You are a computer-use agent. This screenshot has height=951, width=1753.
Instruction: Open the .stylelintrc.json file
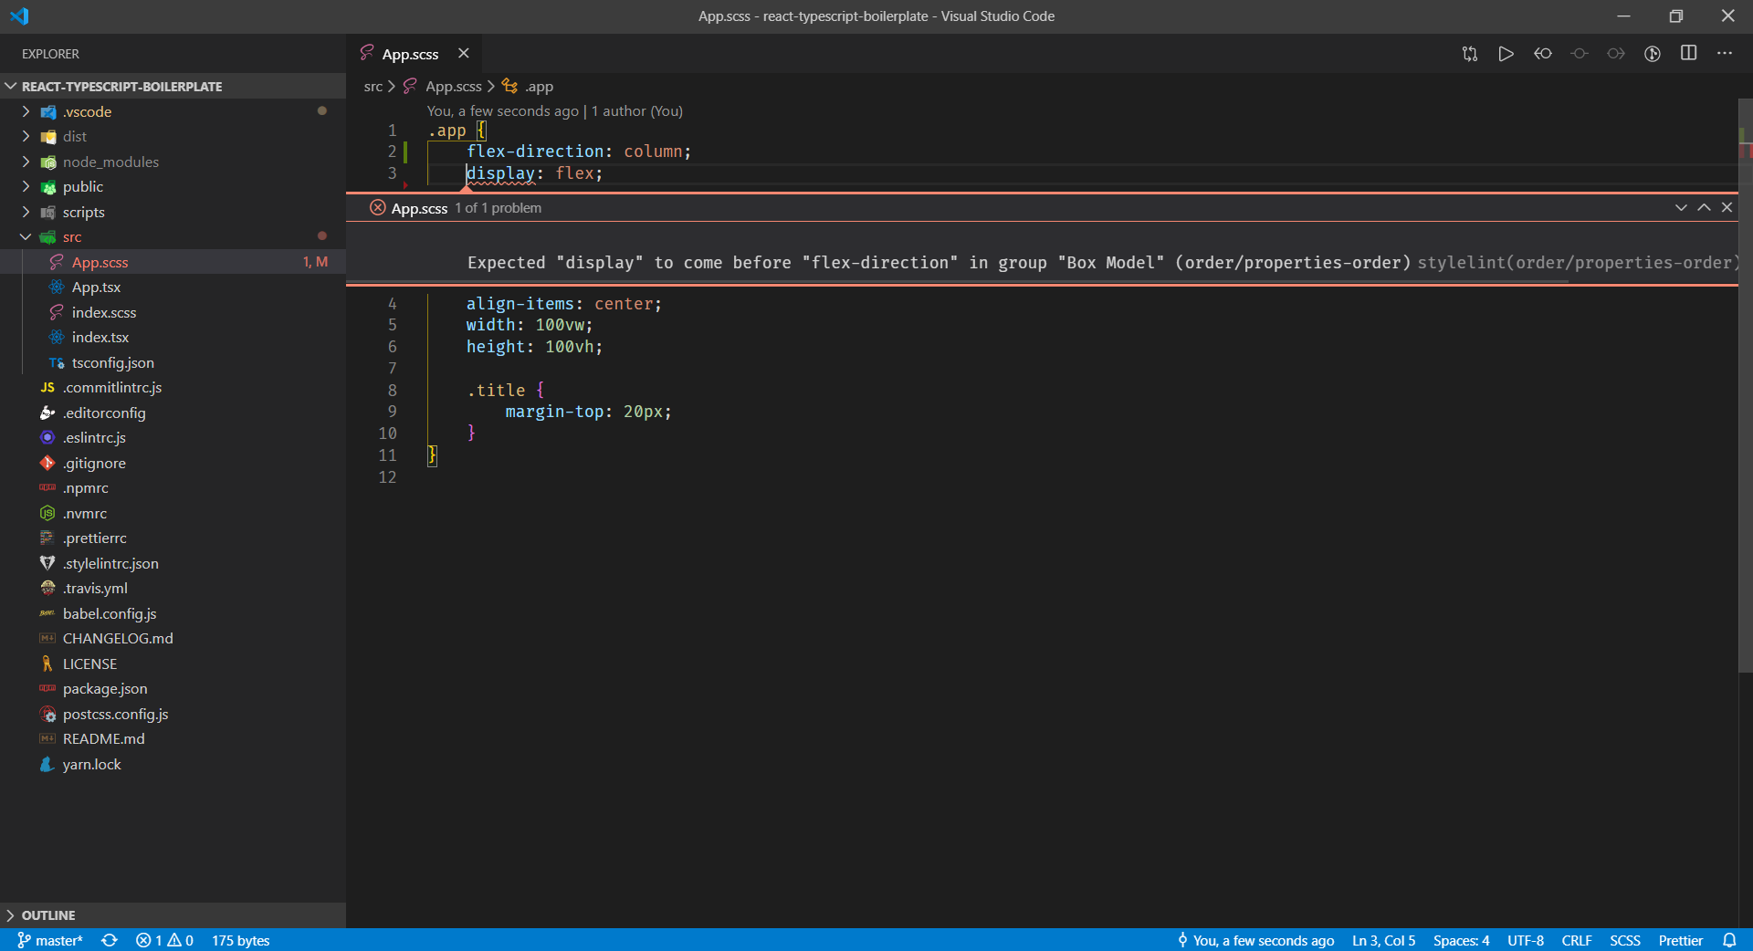[173, 563]
